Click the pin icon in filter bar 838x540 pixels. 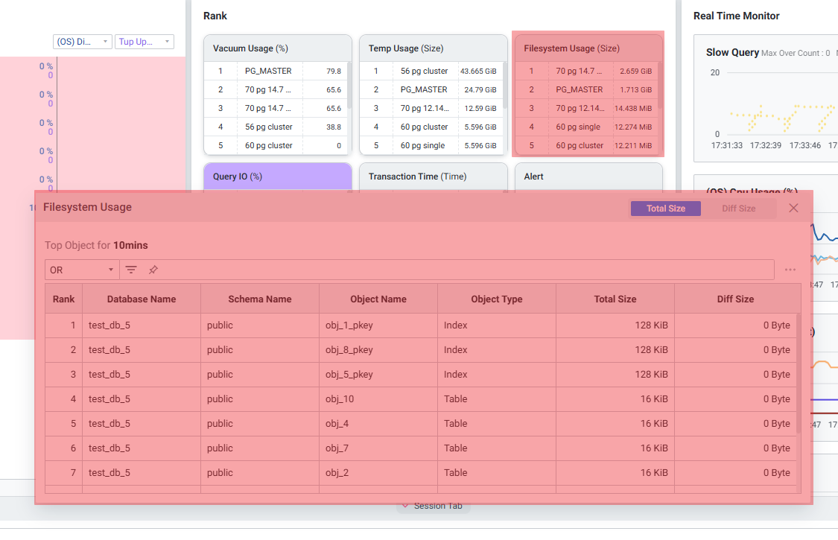pyautogui.click(x=153, y=270)
